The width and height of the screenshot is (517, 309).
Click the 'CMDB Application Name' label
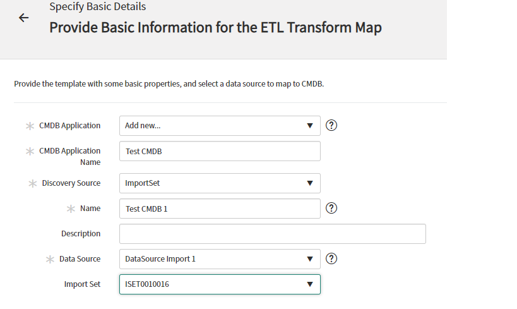70,157
